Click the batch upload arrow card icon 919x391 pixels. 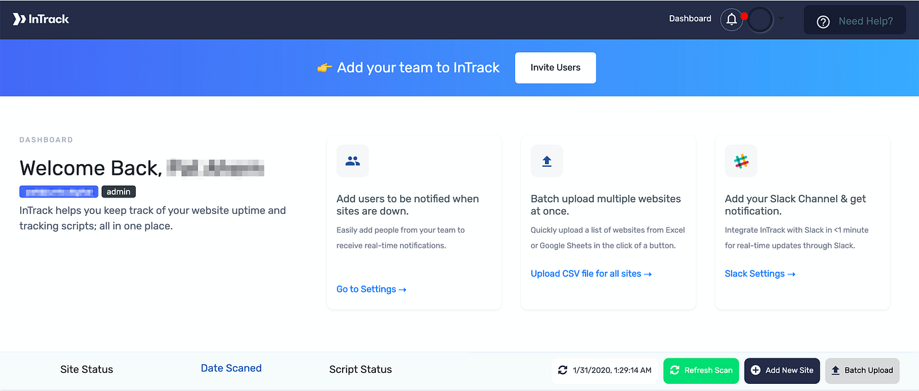(x=547, y=161)
